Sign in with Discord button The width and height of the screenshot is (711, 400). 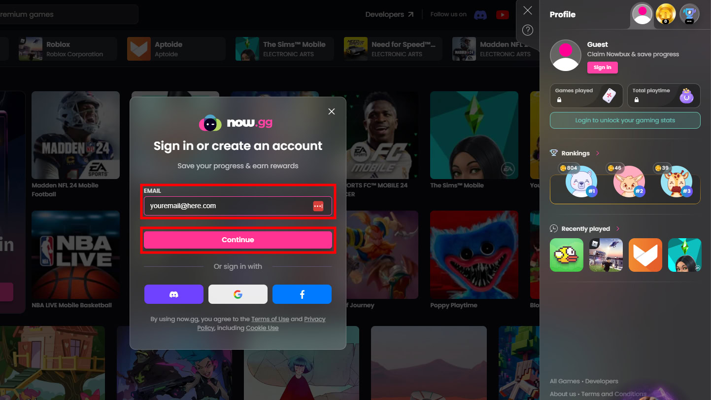tap(173, 294)
